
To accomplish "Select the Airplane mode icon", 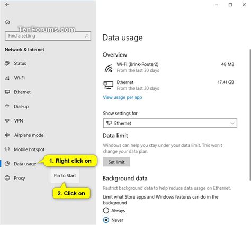I will 7,135.
